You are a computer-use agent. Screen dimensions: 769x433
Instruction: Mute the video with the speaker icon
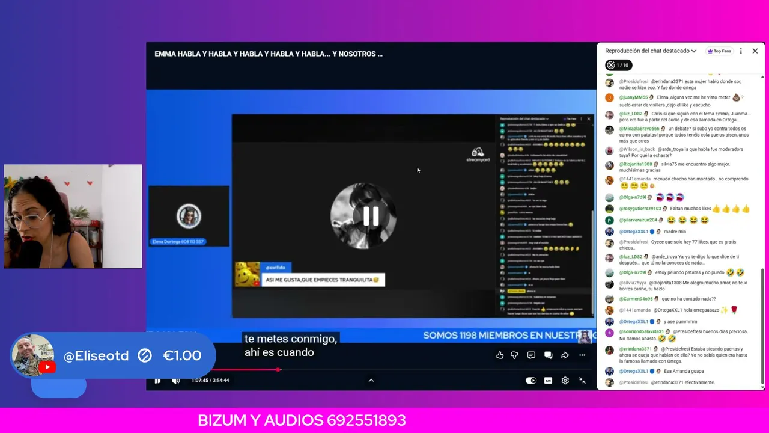175,380
